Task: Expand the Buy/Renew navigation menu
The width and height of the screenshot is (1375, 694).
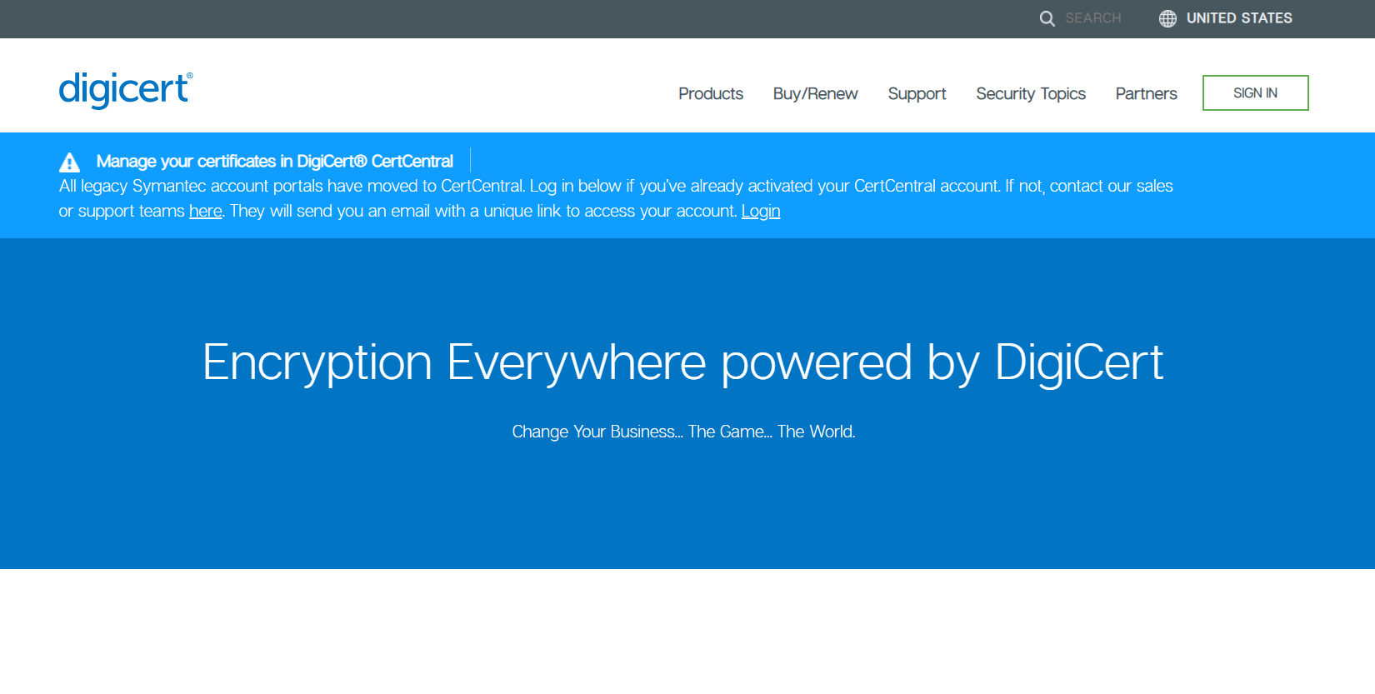Action: click(x=815, y=93)
